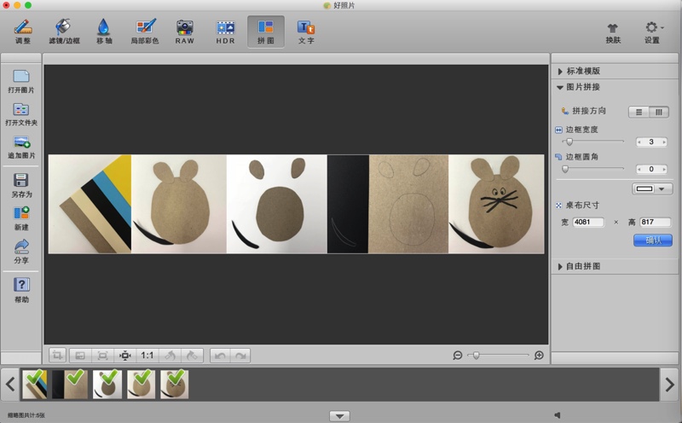The height and width of the screenshot is (423, 682).
Task: Toggle the plain mouse body thumbnail checkmark
Action: point(141,385)
